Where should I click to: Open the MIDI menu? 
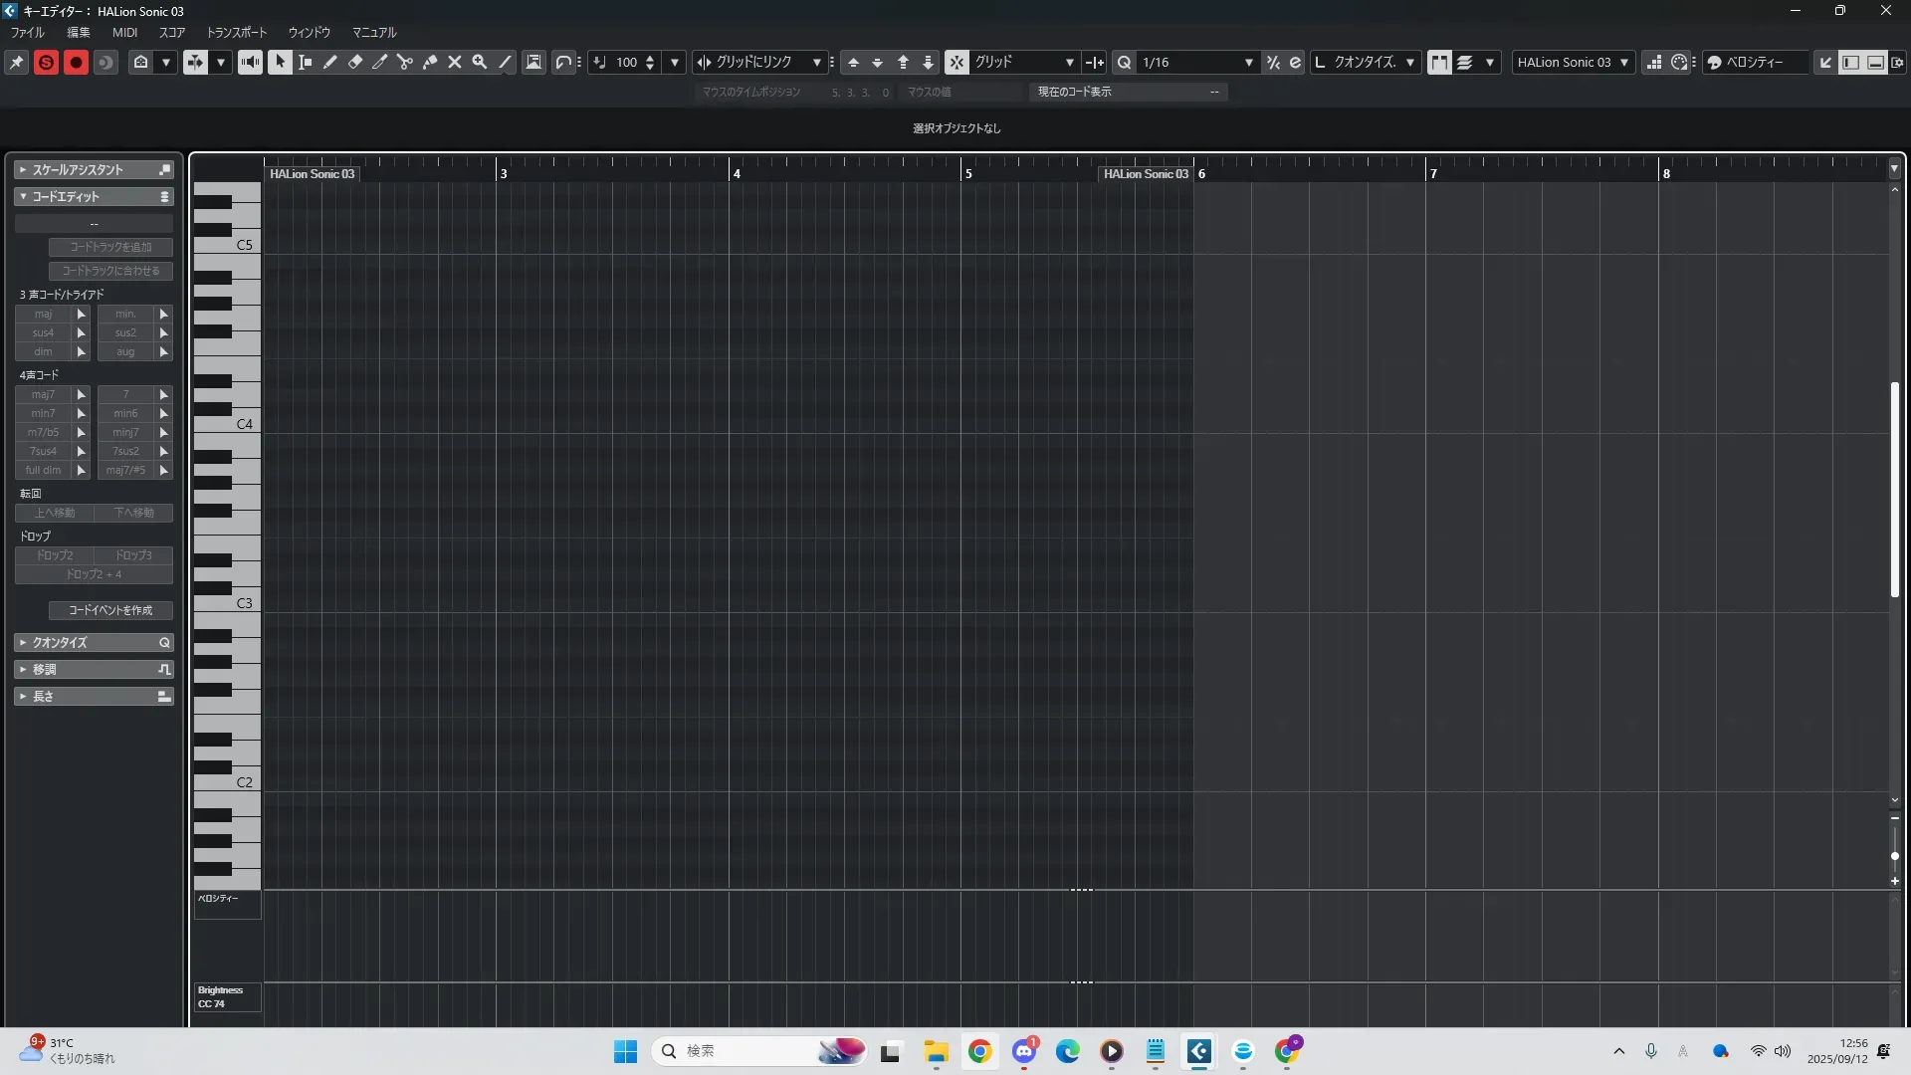pos(124,33)
